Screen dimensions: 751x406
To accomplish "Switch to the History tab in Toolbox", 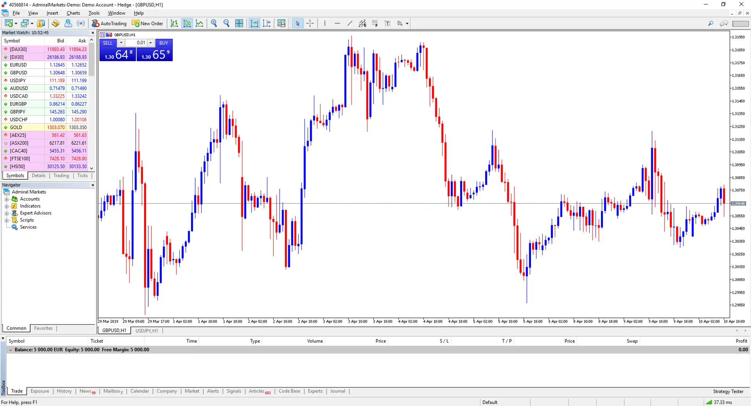I will tap(64, 391).
